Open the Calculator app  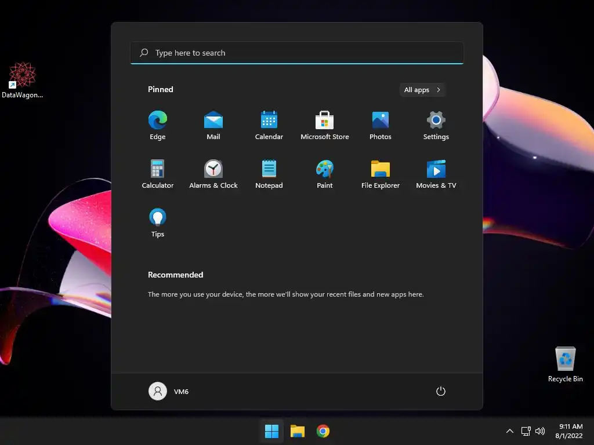(x=158, y=174)
